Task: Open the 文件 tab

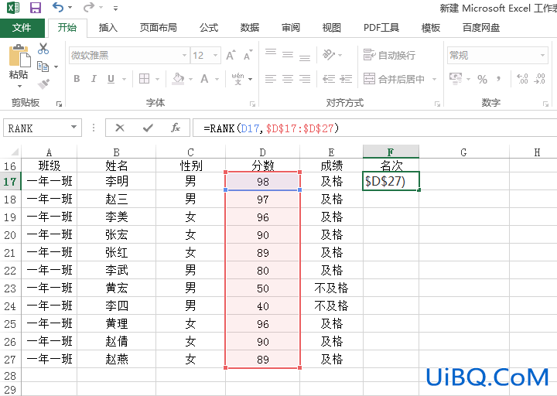Action: [x=22, y=28]
